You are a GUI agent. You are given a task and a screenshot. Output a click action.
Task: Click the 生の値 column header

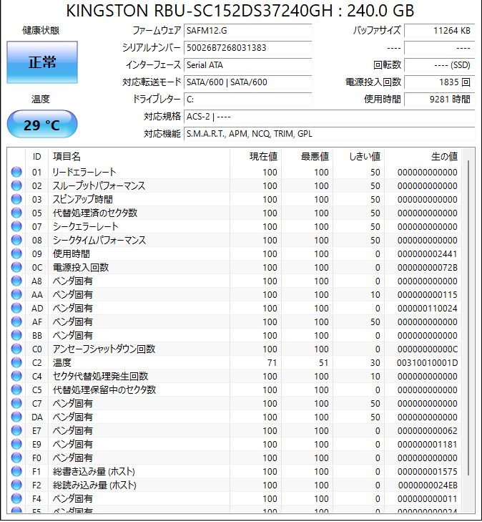tap(423, 157)
